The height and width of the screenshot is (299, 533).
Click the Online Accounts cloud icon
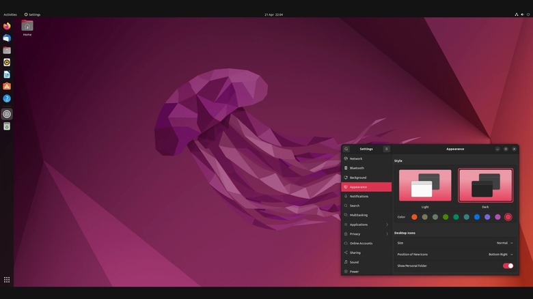point(346,243)
